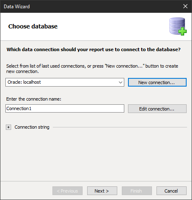This screenshot has height=200, width=192.
Task: Click the "Data Wizard" title bar text
Action: tap(17, 7)
